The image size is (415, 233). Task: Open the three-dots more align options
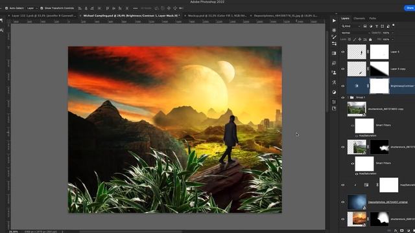pyautogui.click(x=136, y=8)
